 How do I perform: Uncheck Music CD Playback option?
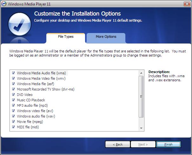coord(13,100)
